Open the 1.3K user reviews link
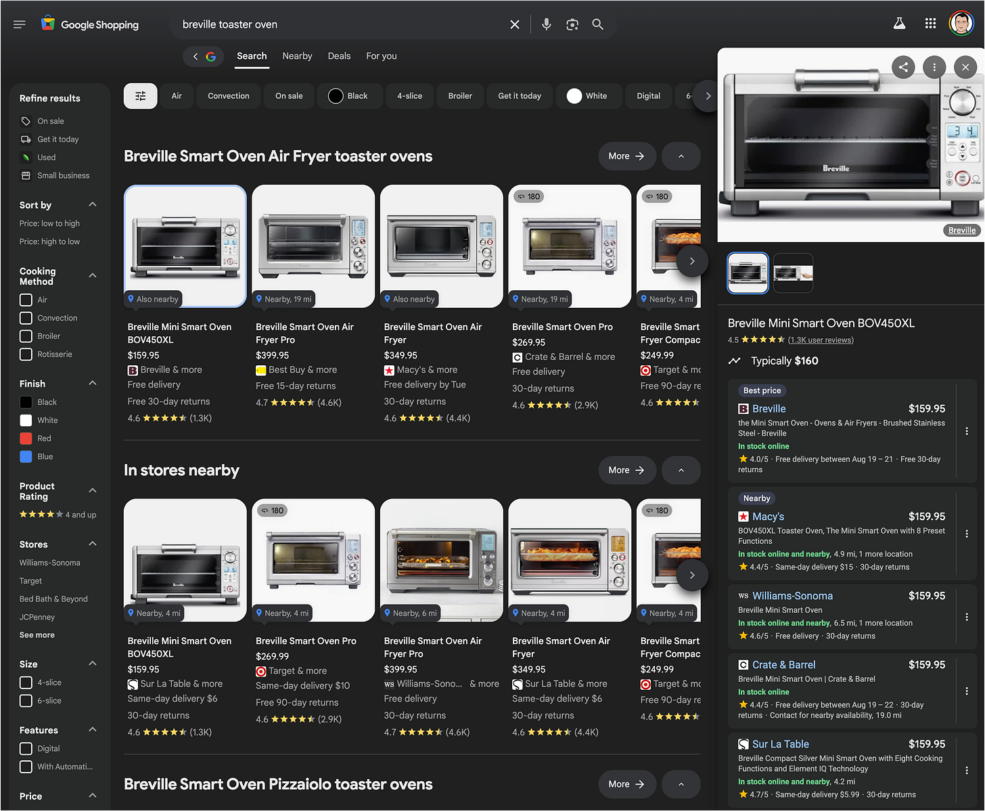Screen dimensions: 985x811 pos(821,340)
